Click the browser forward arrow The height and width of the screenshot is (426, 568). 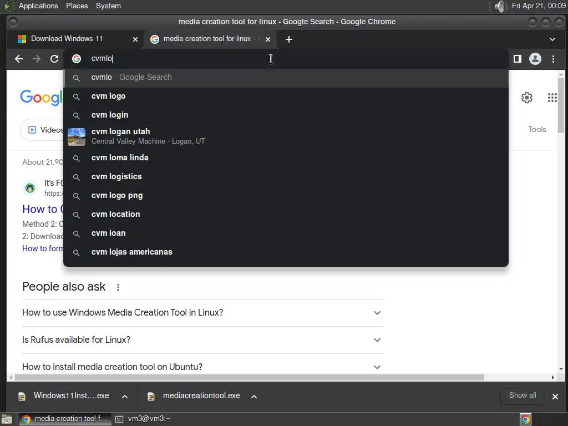coord(37,59)
